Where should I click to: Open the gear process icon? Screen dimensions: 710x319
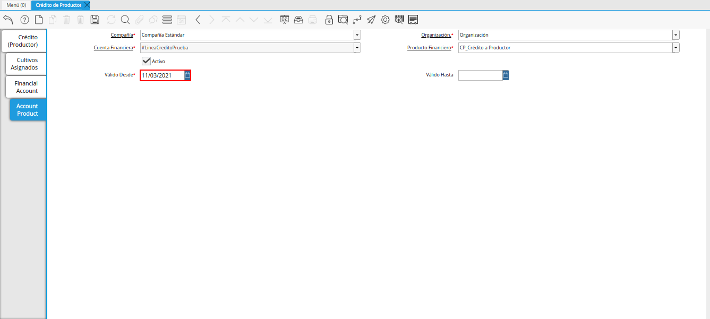pos(386,20)
